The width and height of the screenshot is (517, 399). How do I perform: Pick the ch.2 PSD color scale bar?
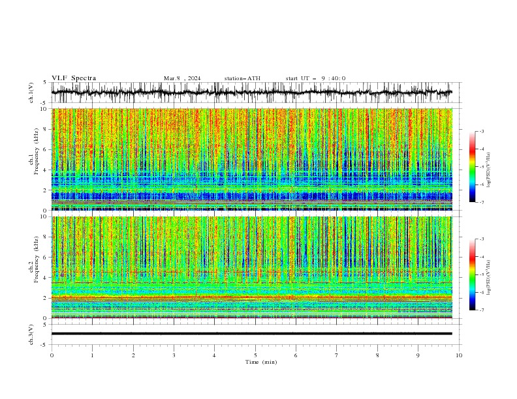click(472, 274)
